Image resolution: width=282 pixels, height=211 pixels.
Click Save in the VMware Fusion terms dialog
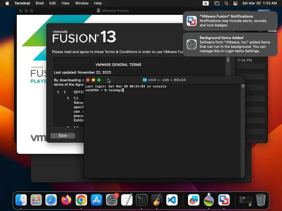[63, 136]
